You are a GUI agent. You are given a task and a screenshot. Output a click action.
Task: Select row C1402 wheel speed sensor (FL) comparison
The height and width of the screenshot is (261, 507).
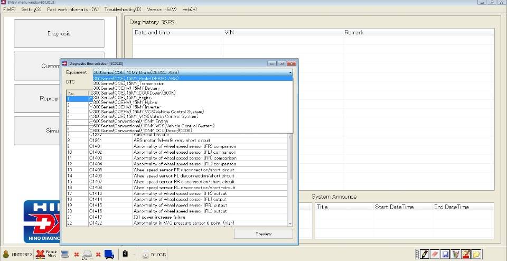(x=177, y=152)
